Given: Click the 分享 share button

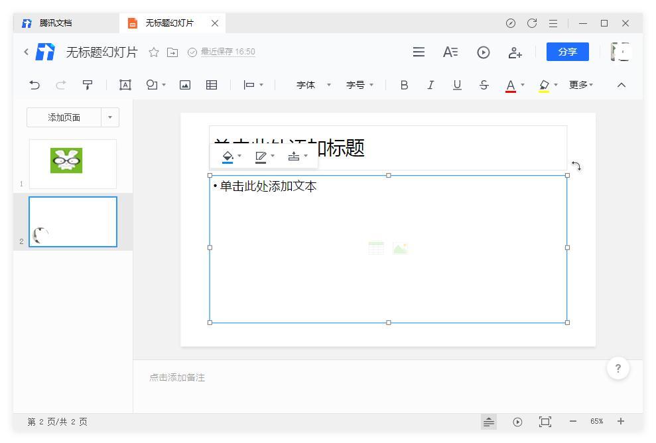Looking at the screenshot, I should 567,52.
